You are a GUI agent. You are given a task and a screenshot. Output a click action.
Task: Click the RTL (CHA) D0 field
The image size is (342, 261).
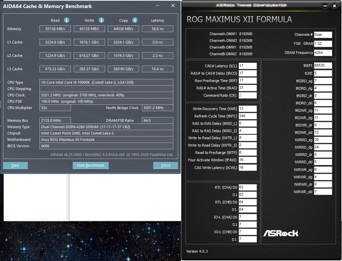[248, 187]
